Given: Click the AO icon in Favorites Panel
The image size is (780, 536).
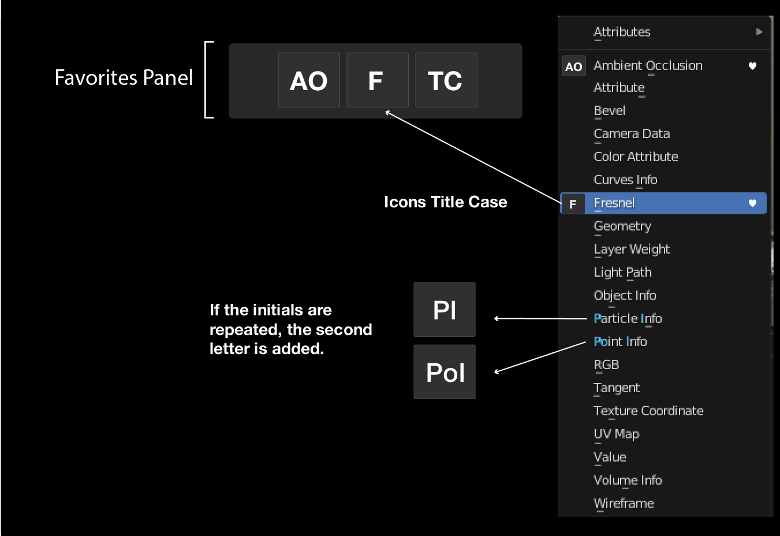Looking at the screenshot, I should pyautogui.click(x=309, y=80).
